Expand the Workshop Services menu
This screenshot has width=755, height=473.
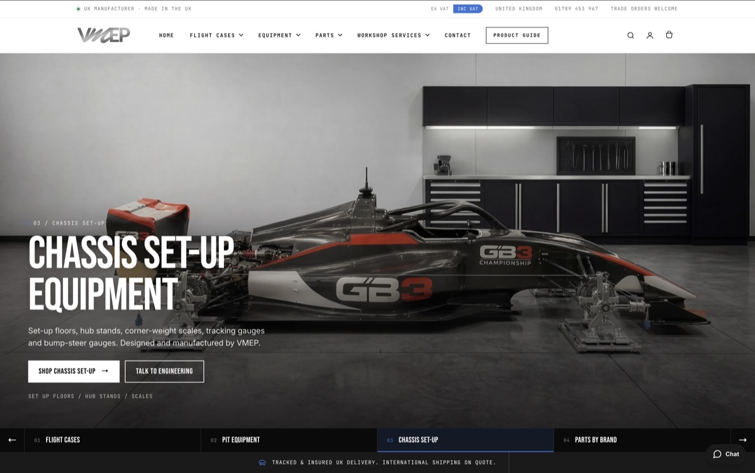click(x=393, y=35)
